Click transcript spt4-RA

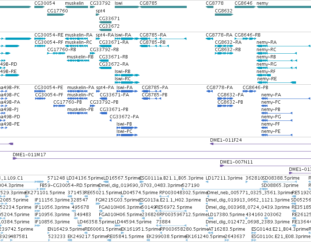coord(105,35)
